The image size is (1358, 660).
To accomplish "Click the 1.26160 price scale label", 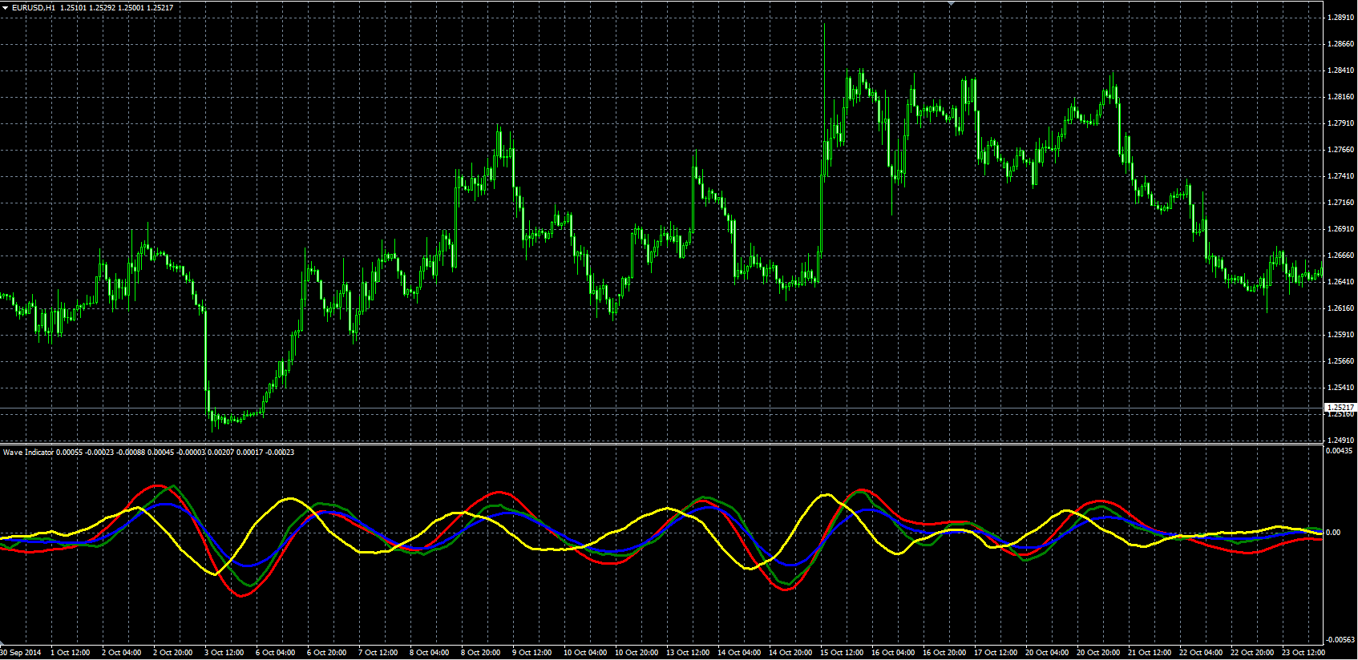I will click(x=1340, y=308).
